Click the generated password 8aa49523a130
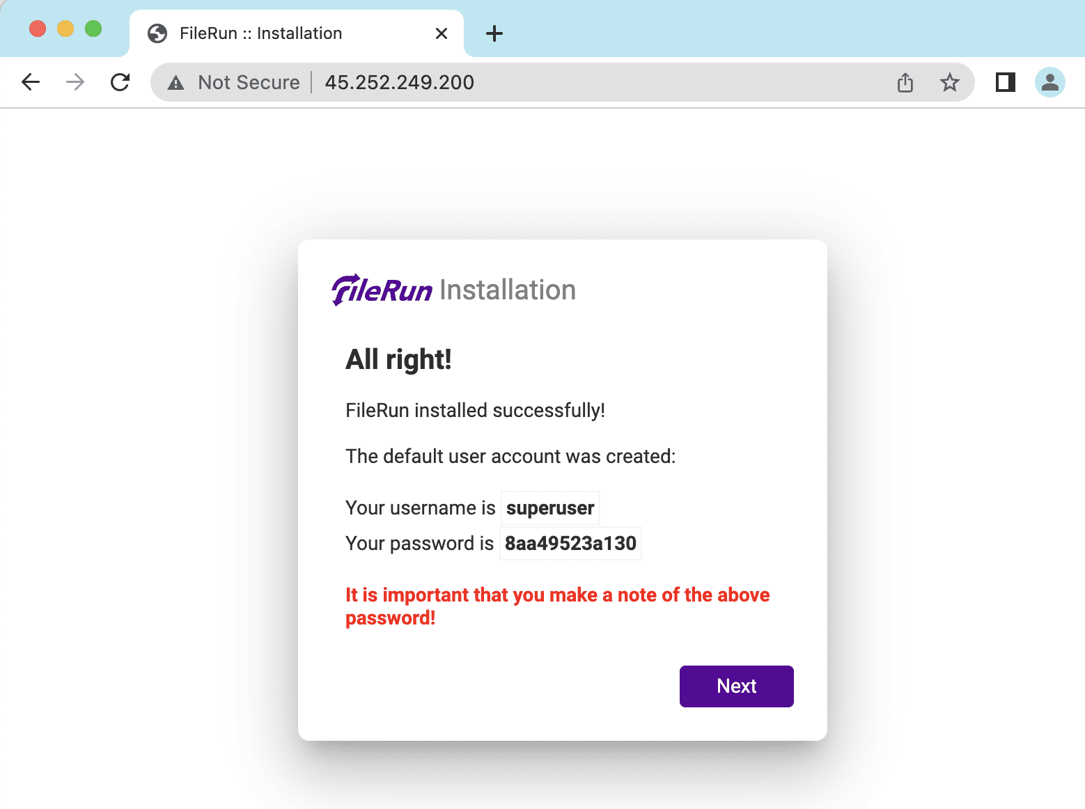1085x809 pixels. (x=570, y=544)
